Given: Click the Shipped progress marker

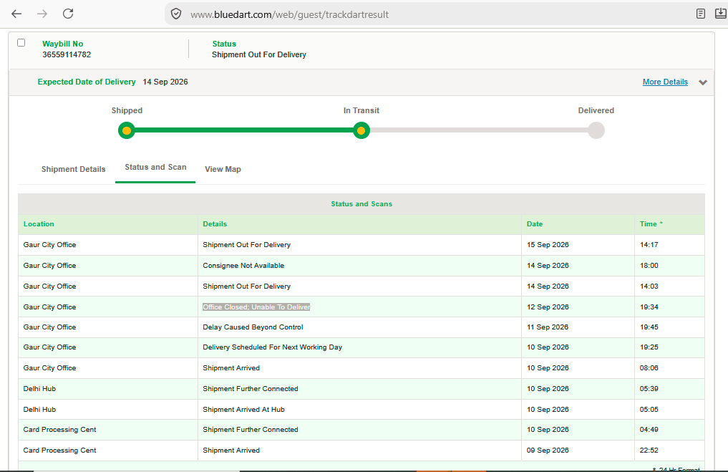Looking at the screenshot, I should point(126,130).
